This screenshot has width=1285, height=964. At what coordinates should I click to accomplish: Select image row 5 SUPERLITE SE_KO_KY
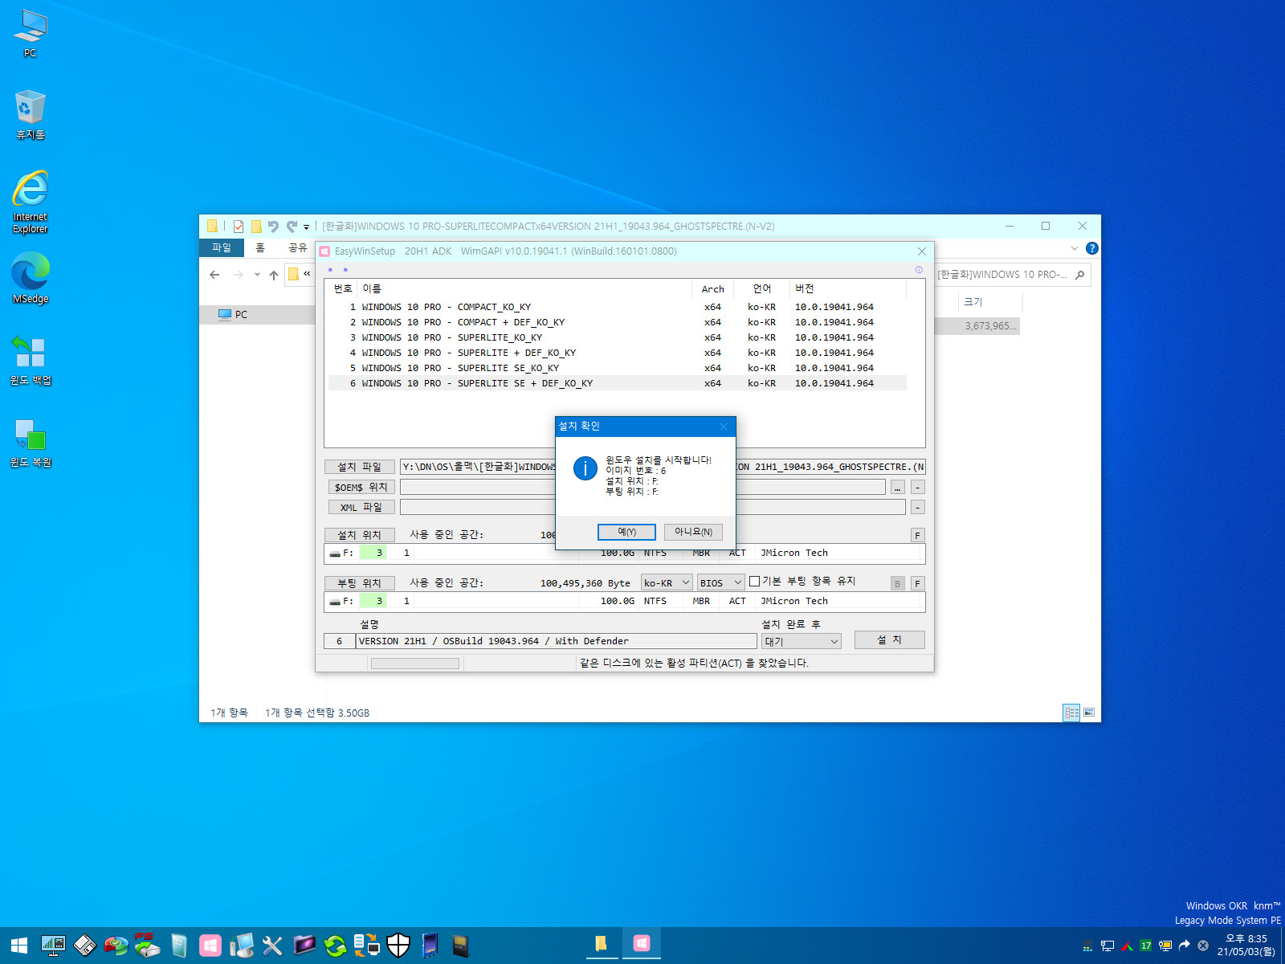[617, 368]
